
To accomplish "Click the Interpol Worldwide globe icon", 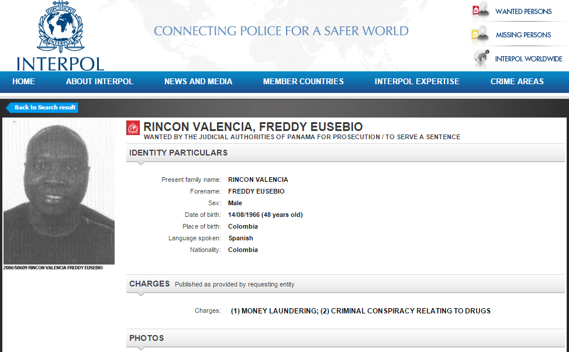I will tap(481, 58).
